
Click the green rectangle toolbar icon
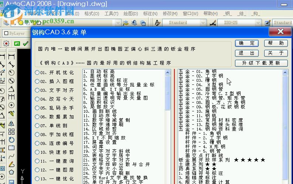tap(17, 44)
